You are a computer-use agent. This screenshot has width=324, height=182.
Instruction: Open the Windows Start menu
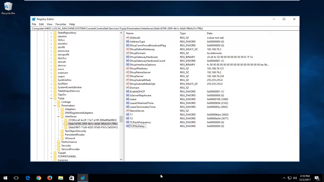pyautogui.click(x=5, y=178)
